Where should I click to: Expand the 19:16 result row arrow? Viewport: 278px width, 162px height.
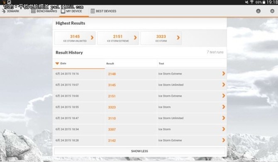click(x=224, y=73)
